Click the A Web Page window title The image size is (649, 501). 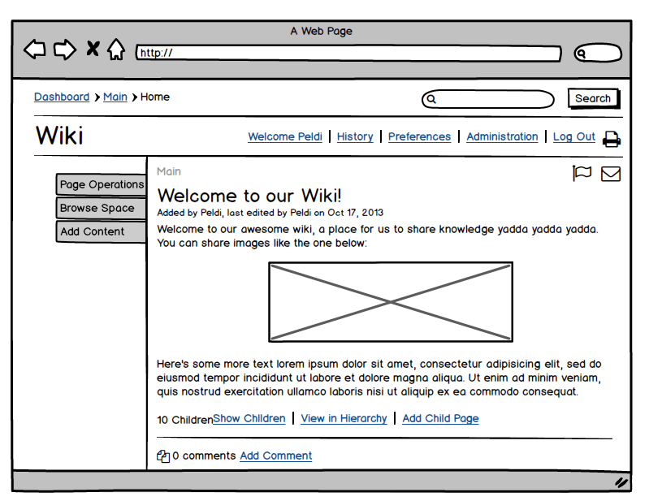click(321, 32)
